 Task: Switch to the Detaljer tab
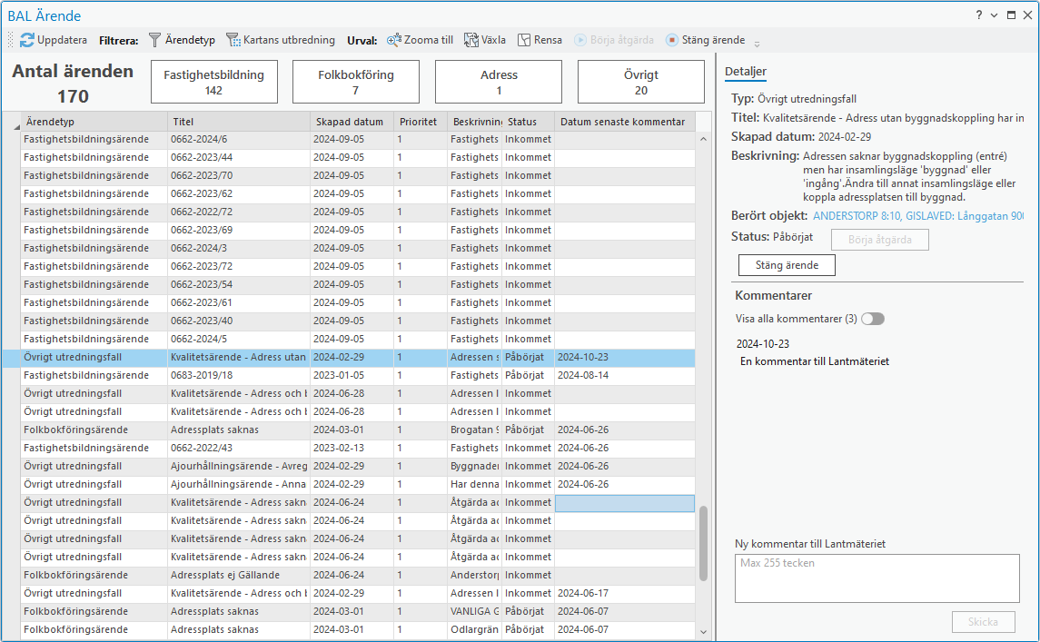coord(746,72)
